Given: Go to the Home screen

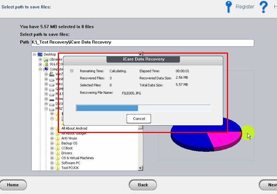Looking at the screenshot, I should [13, 185].
